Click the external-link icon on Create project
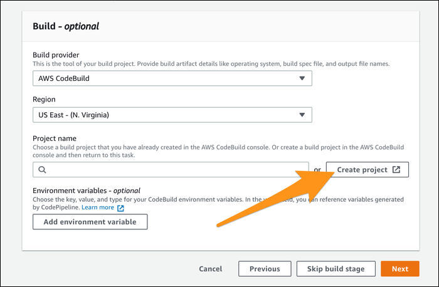The image size is (439, 287). pos(396,170)
